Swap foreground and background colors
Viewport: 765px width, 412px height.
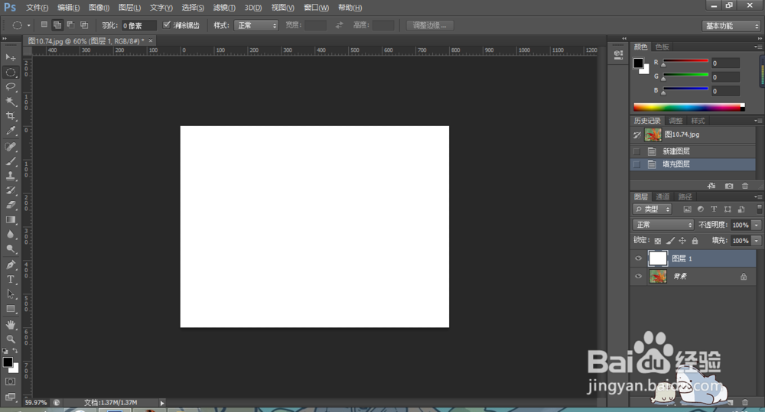pyautogui.click(x=15, y=351)
